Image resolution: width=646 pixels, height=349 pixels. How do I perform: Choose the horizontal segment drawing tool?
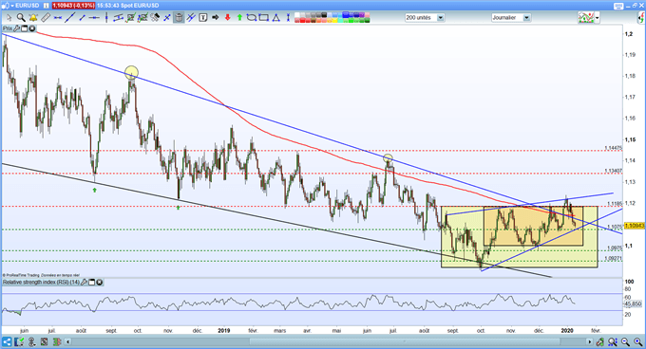click(57, 18)
